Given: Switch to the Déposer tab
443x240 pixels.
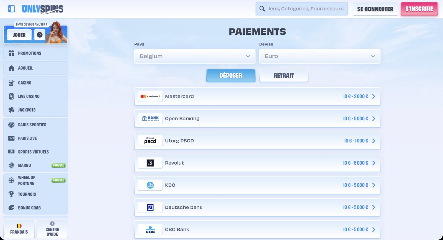Looking at the screenshot, I should 231,76.
